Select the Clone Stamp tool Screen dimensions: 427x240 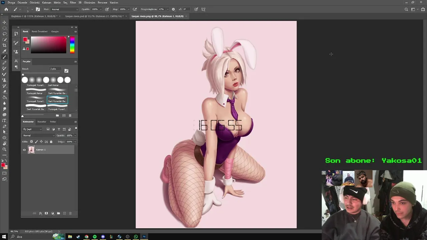click(4, 80)
